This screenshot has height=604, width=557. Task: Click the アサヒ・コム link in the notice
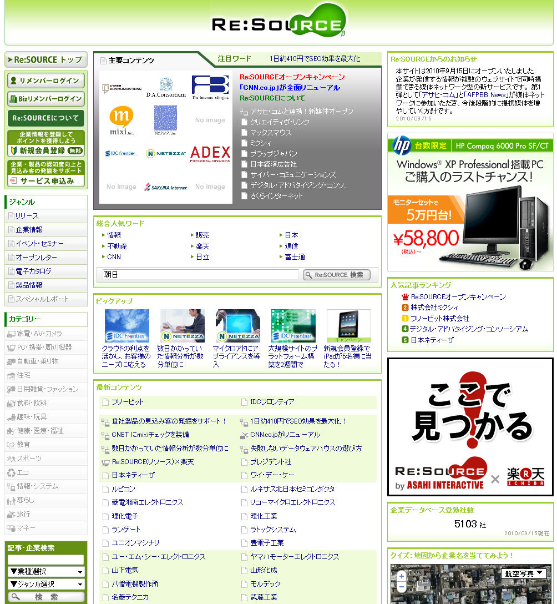437,95
